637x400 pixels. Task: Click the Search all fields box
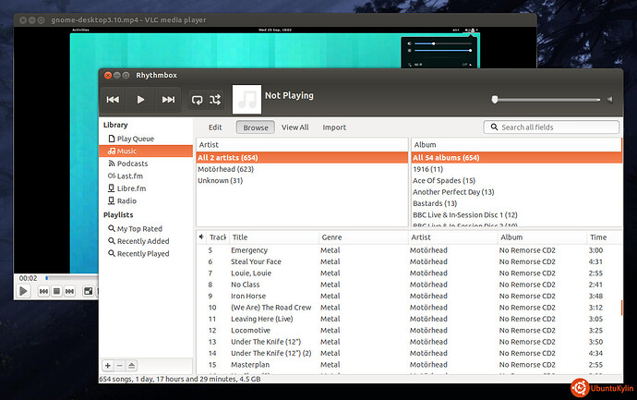(552, 127)
